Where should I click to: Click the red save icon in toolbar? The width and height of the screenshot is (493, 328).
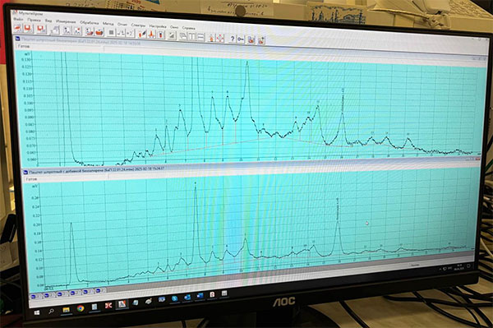(28, 28)
